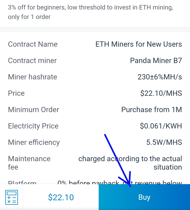Select the Minimum Order label
The height and width of the screenshot is (210, 190).
[x=34, y=109]
